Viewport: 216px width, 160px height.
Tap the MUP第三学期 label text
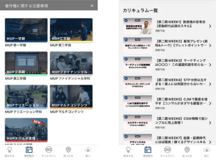15,78
